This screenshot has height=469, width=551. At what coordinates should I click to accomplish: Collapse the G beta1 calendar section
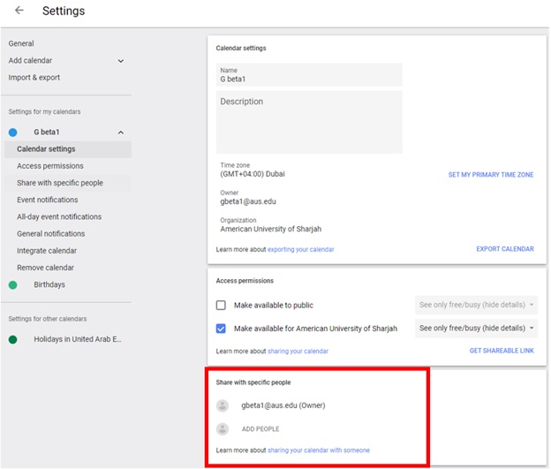[120, 132]
